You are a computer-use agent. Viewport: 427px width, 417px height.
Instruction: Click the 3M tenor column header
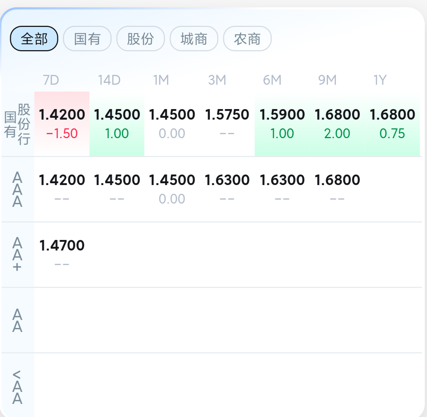point(217,80)
